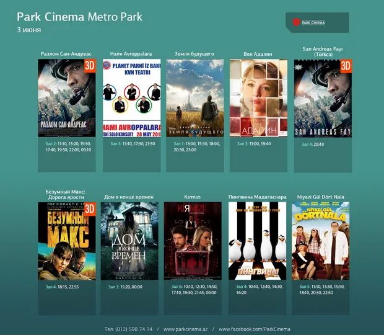Click Зал 5 showtimes for Niyazi Gül

322,289
